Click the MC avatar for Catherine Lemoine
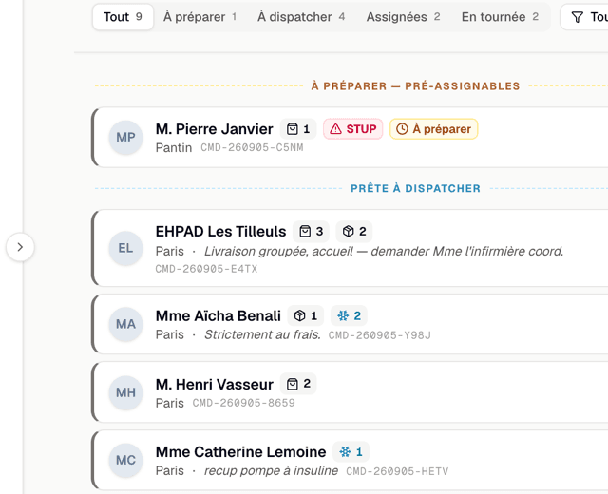Viewport: 608px width, 494px height. point(125,460)
